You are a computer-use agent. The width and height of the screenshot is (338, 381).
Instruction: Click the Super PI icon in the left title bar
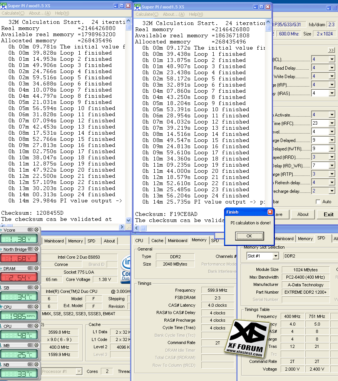[4, 5]
